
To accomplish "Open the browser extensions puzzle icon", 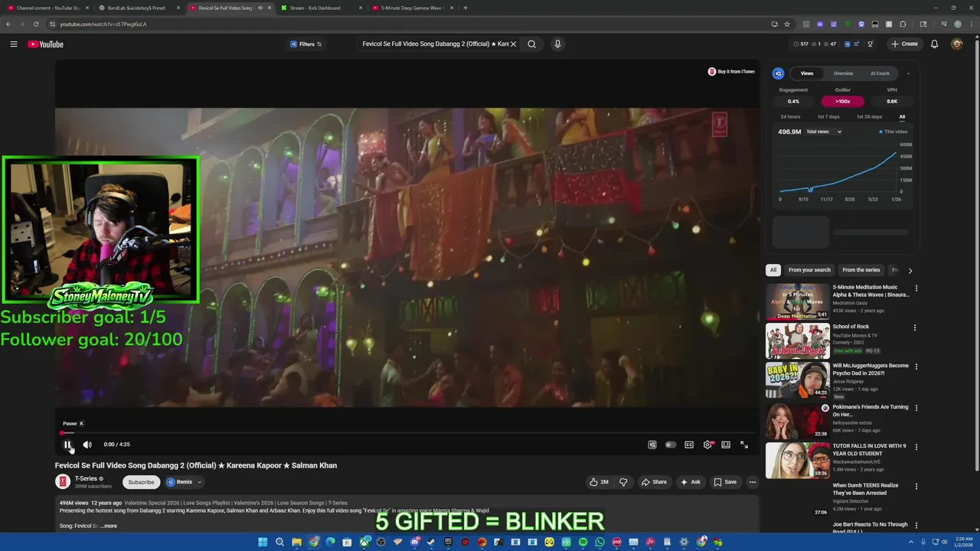I will [x=903, y=24].
